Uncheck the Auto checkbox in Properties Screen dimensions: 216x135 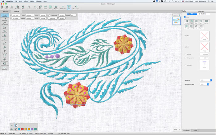(185, 17)
